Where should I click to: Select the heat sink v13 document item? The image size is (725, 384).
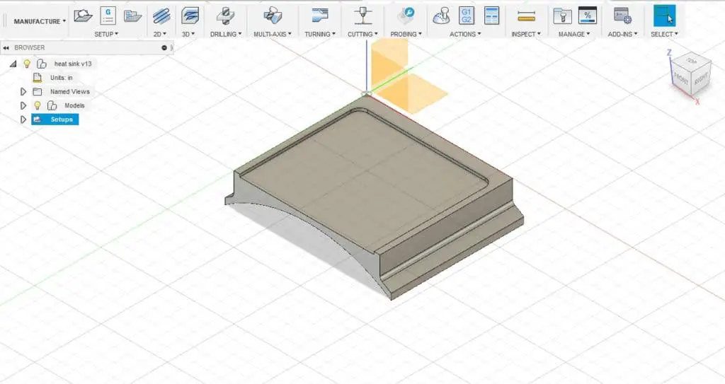[x=73, y=64]
